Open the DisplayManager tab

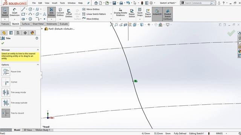click(32, 33)
